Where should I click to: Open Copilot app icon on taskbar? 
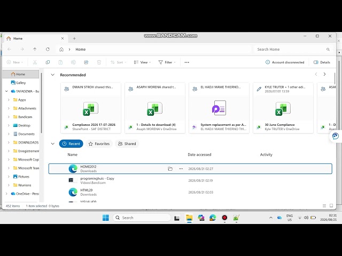201,218
